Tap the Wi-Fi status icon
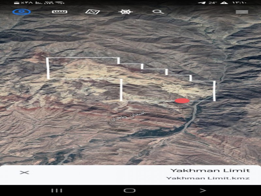 click(x=59, y=3)
